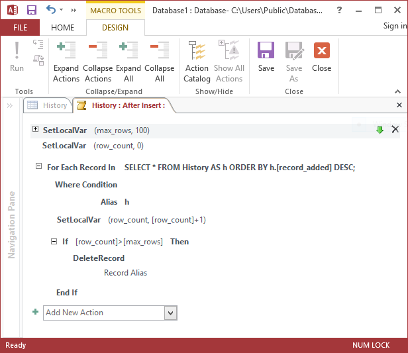Collapse the ribbon with the up chevron
The image size is (408, 353).
397,91
